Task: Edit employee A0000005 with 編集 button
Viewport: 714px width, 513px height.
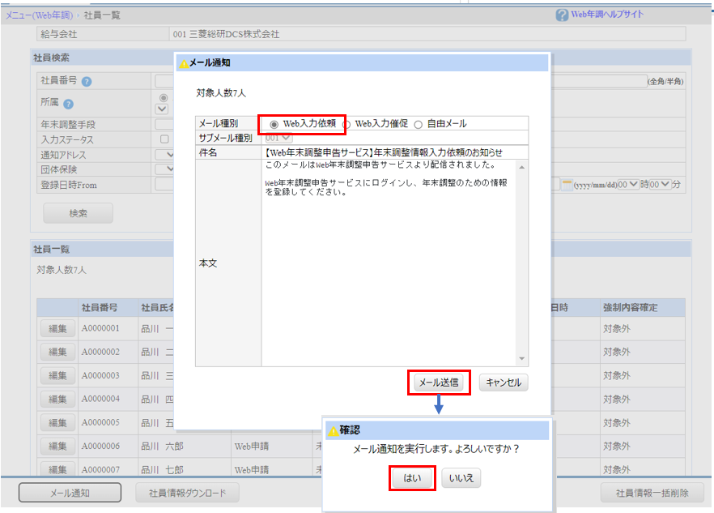Action: click(x=57, y=423)
